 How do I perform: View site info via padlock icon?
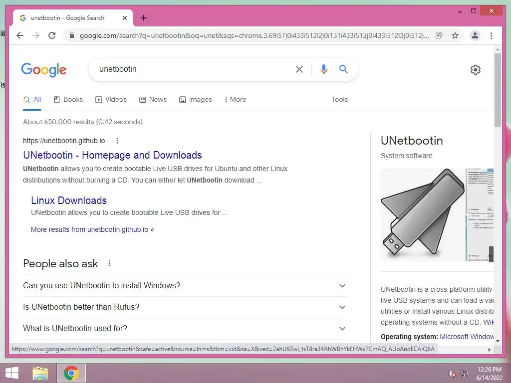pyautogui.click(x=72, y=35)
